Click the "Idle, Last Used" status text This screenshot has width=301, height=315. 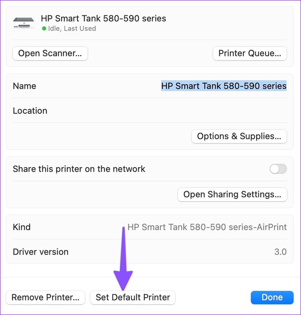click(72, 29)
